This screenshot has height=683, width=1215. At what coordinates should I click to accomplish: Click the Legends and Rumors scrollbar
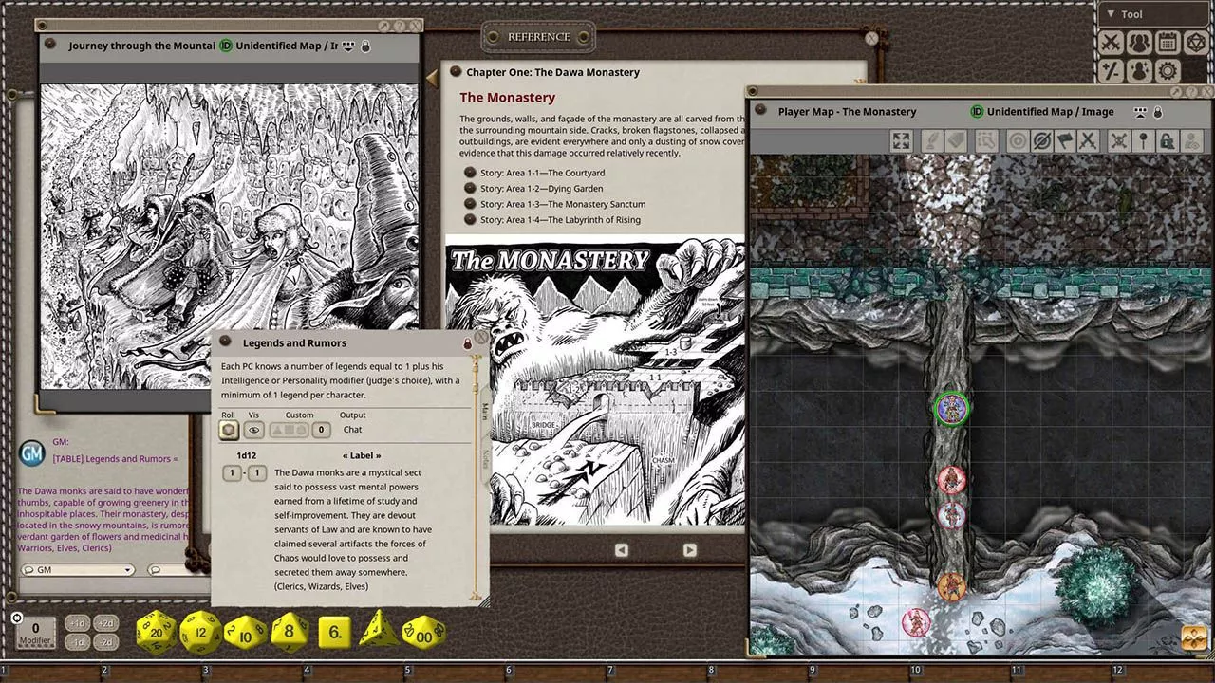tap(476, 479)
